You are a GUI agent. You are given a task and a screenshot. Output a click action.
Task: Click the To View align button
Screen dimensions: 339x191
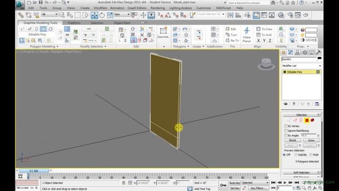click(x=264, y=29)
